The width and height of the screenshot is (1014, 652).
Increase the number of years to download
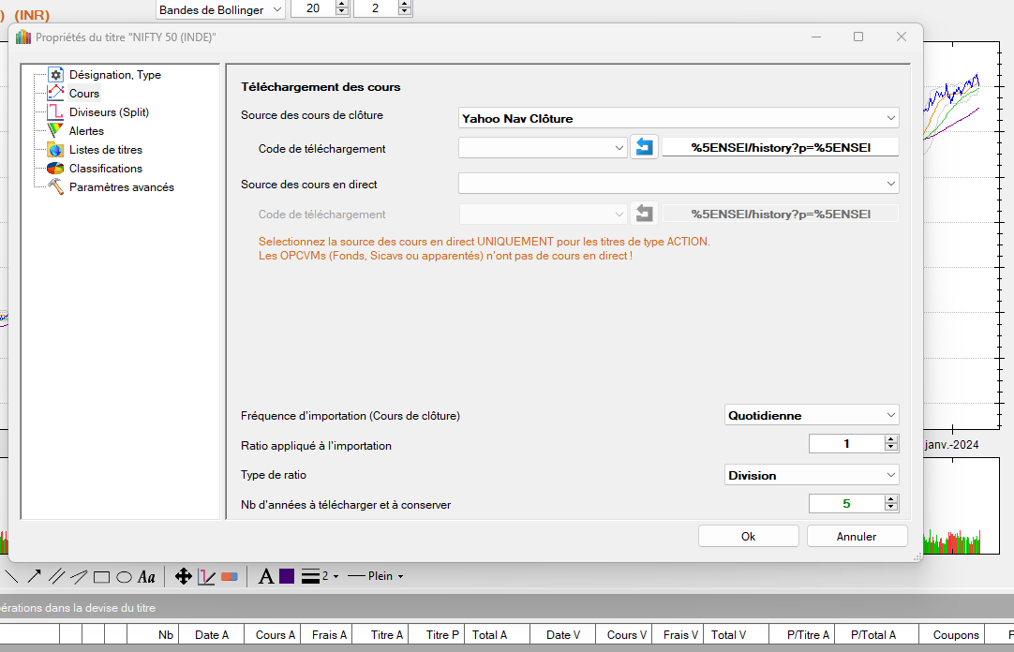pos(890,499)
